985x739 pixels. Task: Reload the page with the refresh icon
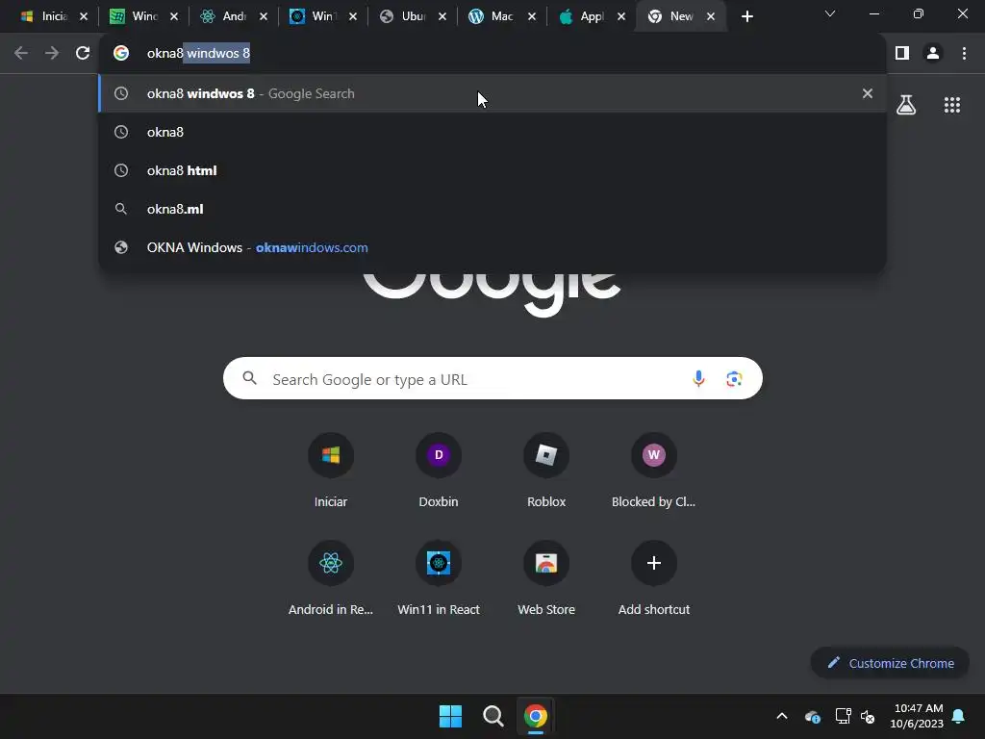(83, 54)
